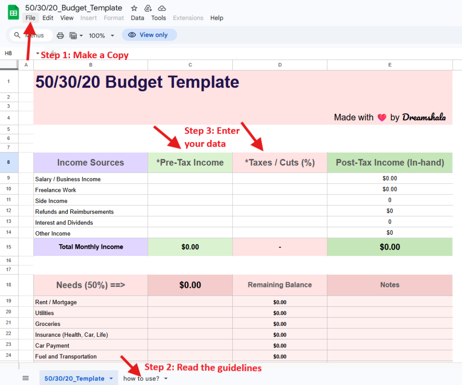Click the *Taxes / Cuts (%) header cell
462x385 pixels.
point(280,162)
